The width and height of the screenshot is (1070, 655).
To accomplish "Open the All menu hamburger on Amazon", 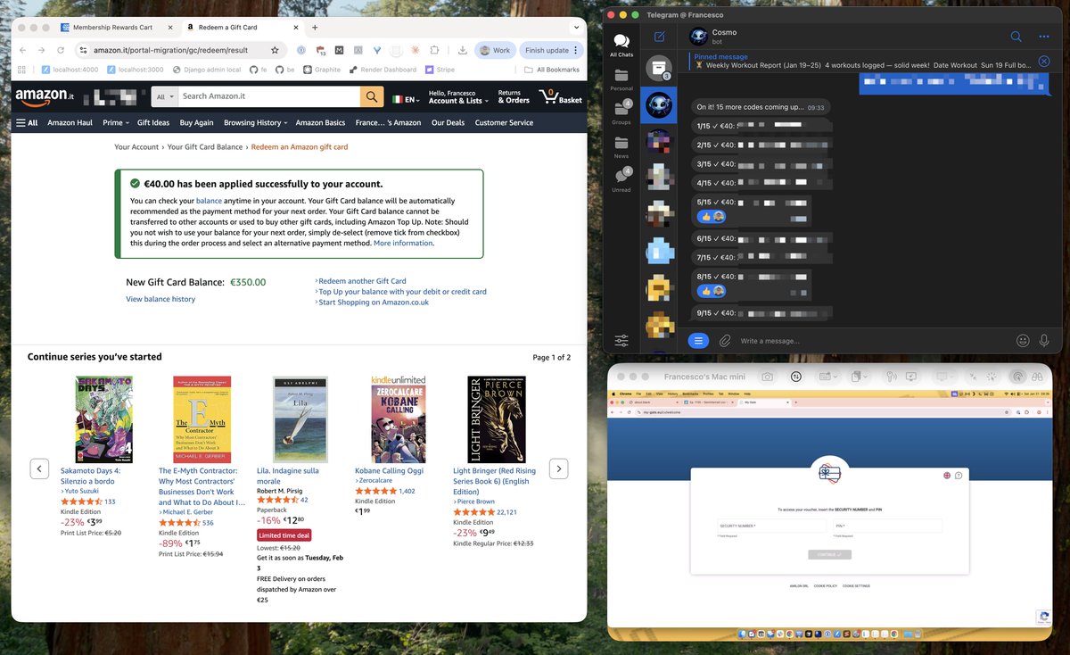I will click(x=27, y=122).
